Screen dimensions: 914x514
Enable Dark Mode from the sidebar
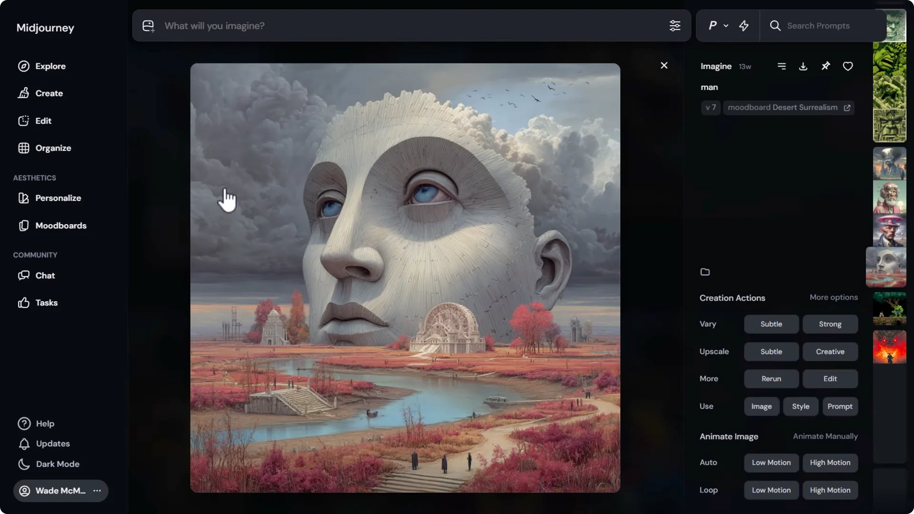pyautogui.click(x=57, y=464)
